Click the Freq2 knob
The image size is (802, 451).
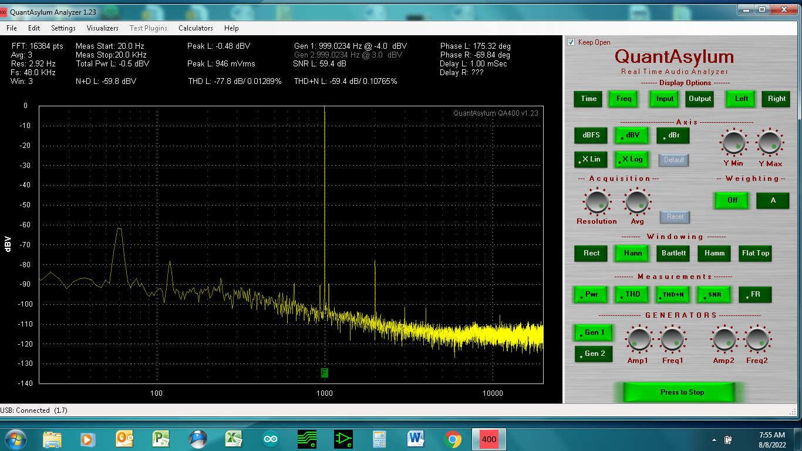[x=758, y=339]
